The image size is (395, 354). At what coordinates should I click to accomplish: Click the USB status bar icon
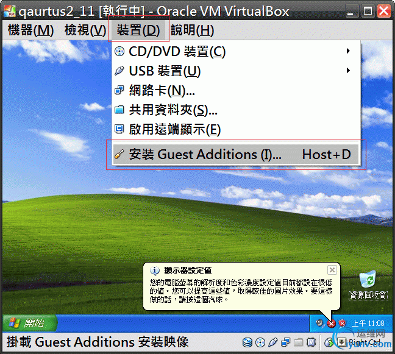coord(273,342)
